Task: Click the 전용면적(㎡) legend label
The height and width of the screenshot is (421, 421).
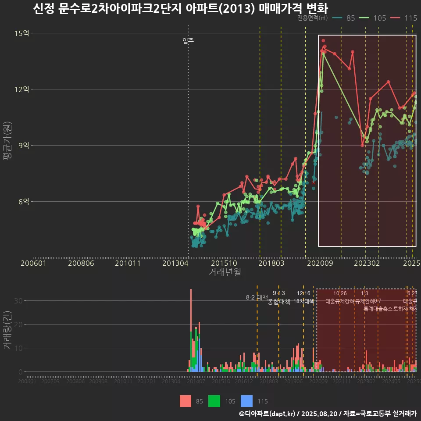Action: tap(313, 18)
